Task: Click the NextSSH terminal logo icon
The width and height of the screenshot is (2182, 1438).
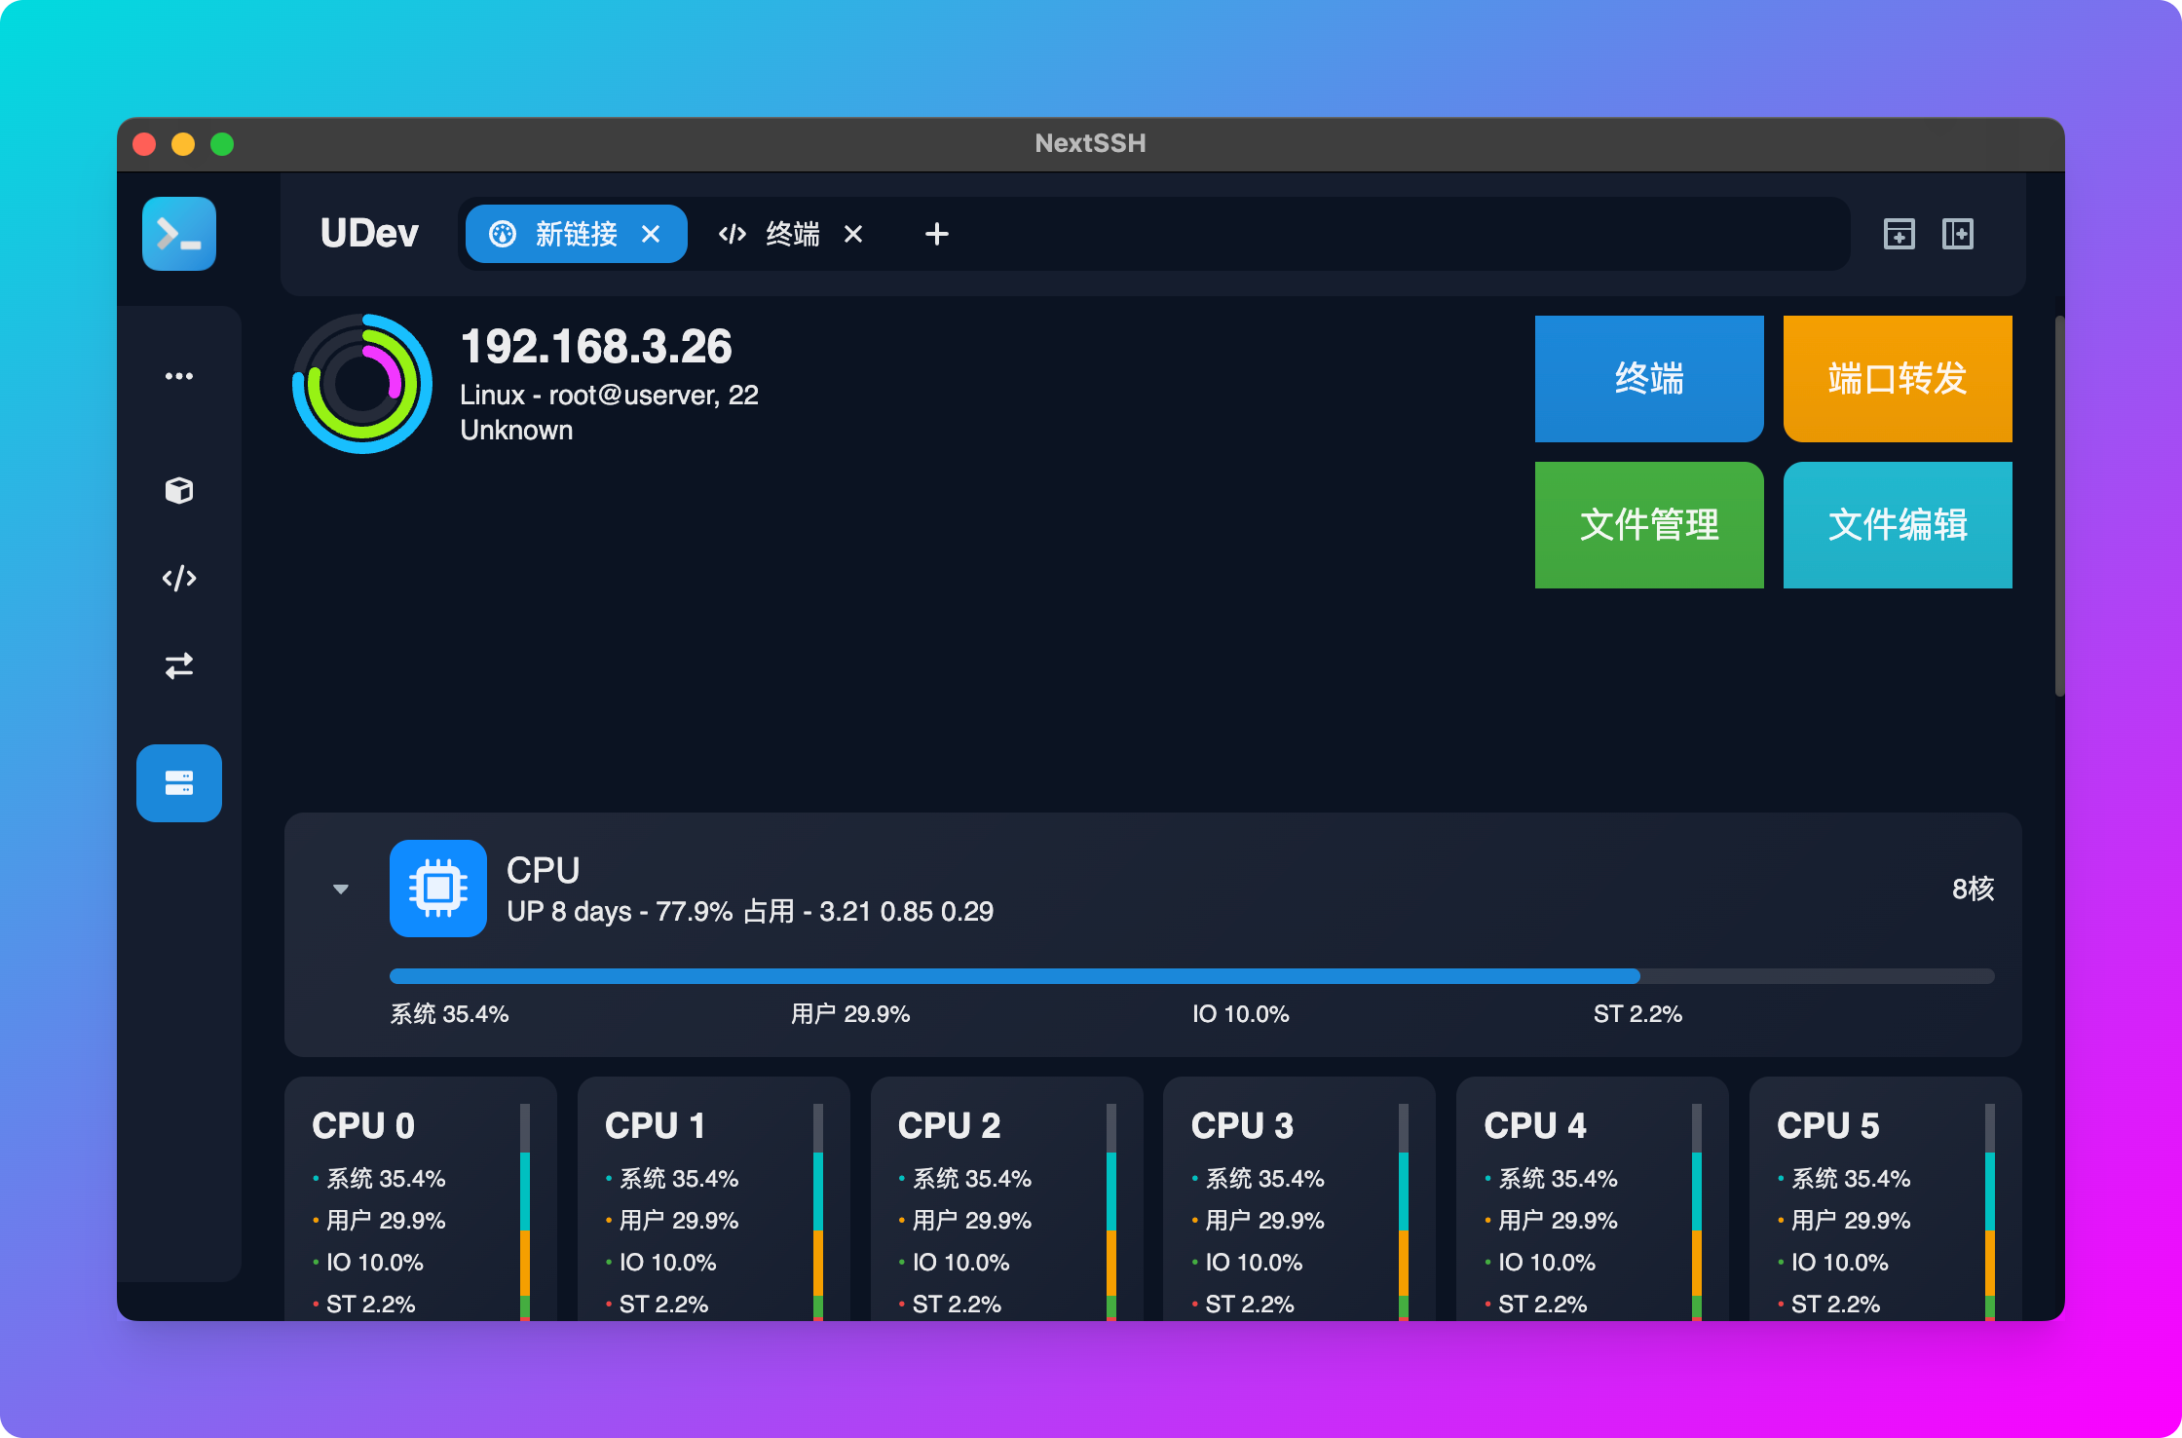Action: click(179, 234)
